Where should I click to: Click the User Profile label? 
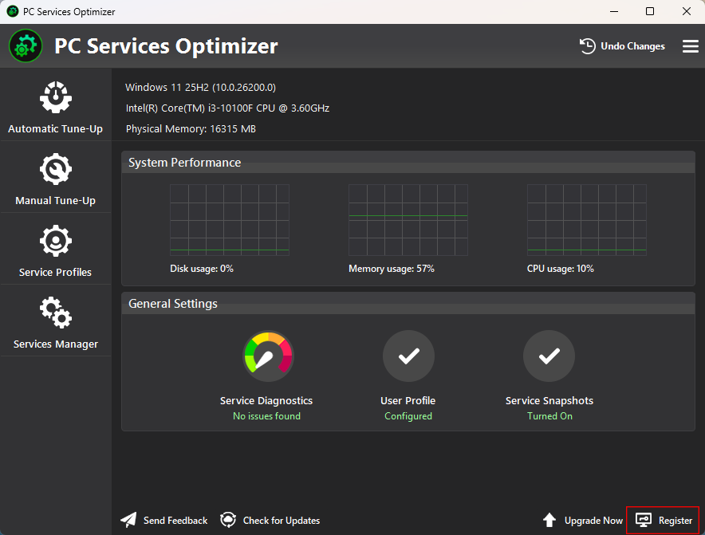point(408,400)
